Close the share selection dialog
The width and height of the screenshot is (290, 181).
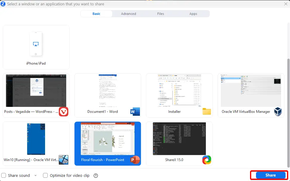tap(286, 4)
